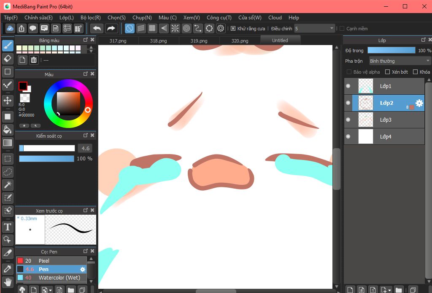Toggle Khử răng cưa checkbox
The height and width of the screenshot is (293, 432).
point(233,29)
